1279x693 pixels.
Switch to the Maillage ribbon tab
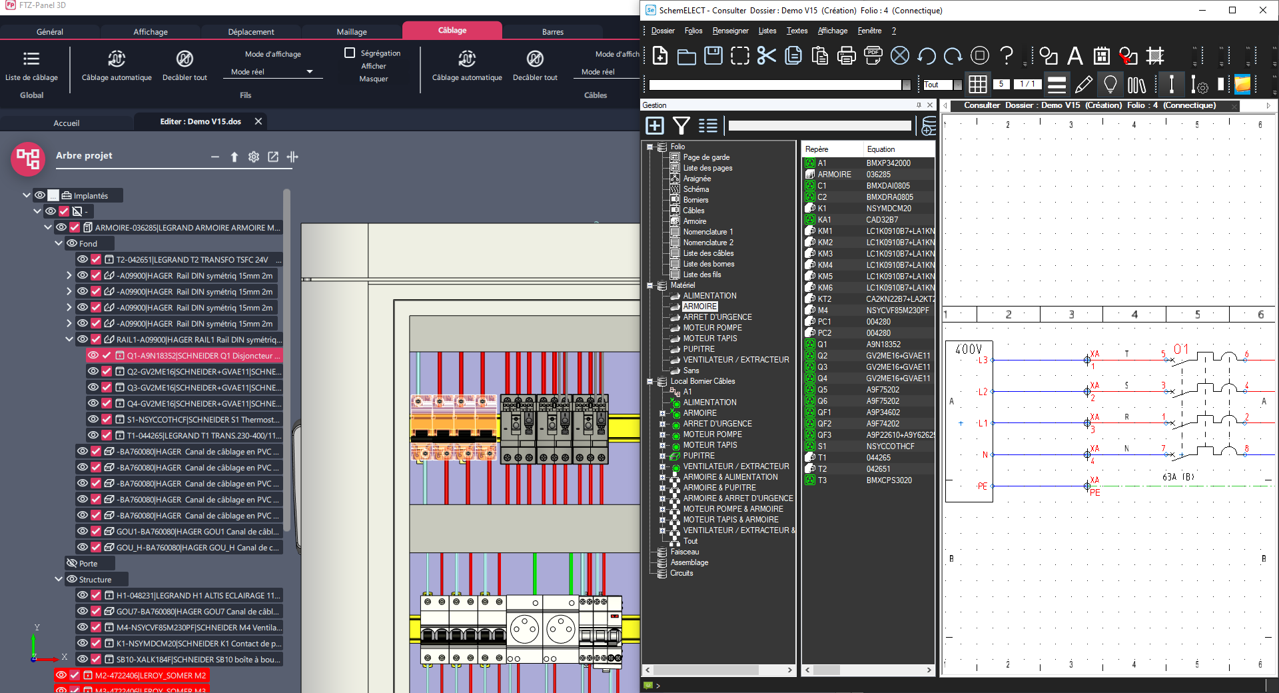click(x=352, y=31)
